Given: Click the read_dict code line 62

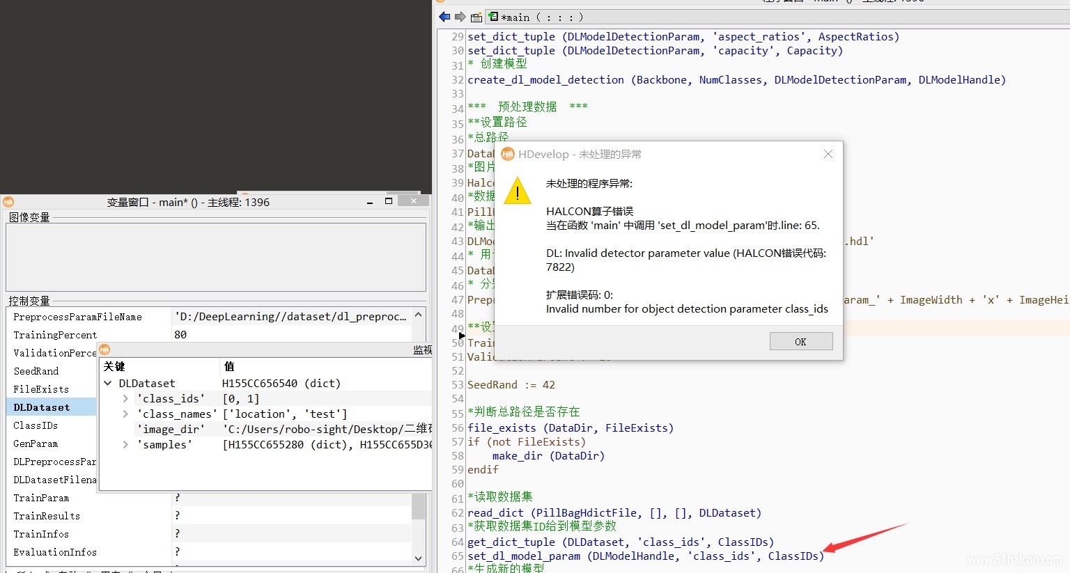Looking at the screenshot, I should (614, 513).
